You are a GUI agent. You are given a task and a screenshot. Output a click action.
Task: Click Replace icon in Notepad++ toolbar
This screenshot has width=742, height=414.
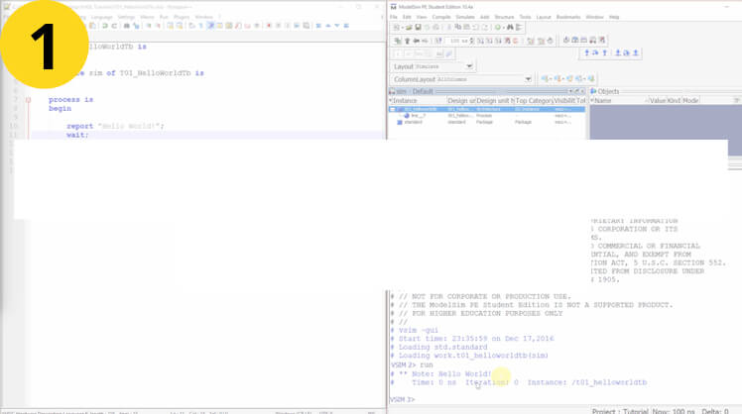[136, 26]
